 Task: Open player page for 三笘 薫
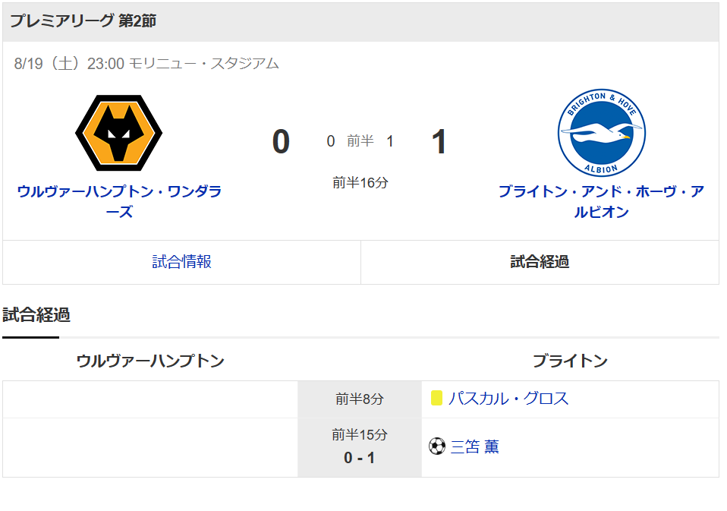coord(475,446)
